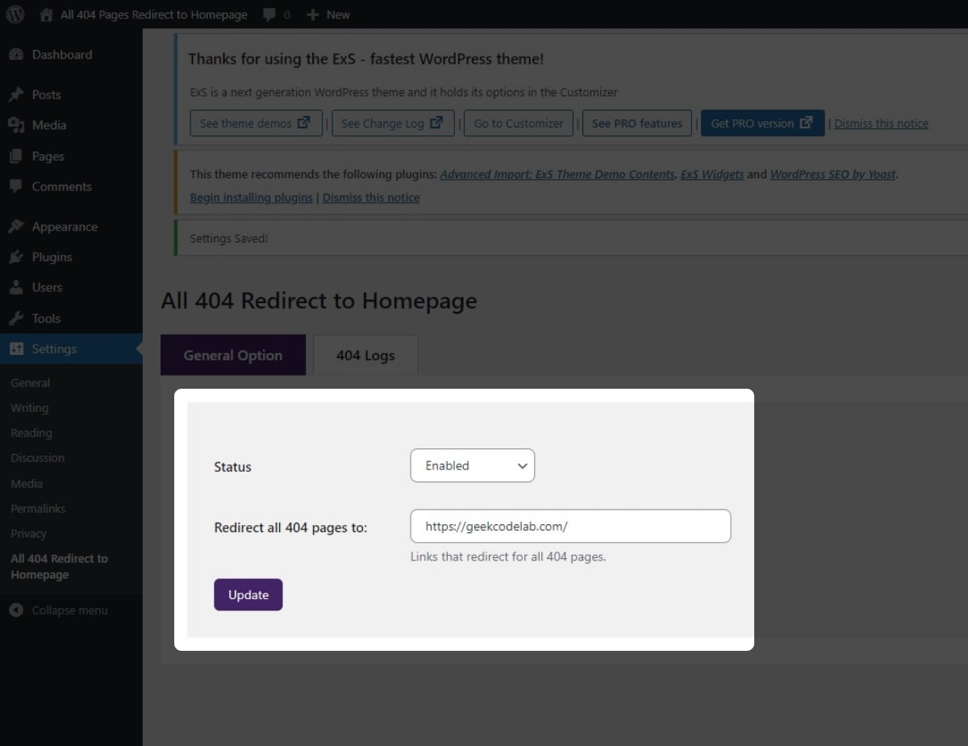Open the Appearance menu item

(x=71, y=227)
